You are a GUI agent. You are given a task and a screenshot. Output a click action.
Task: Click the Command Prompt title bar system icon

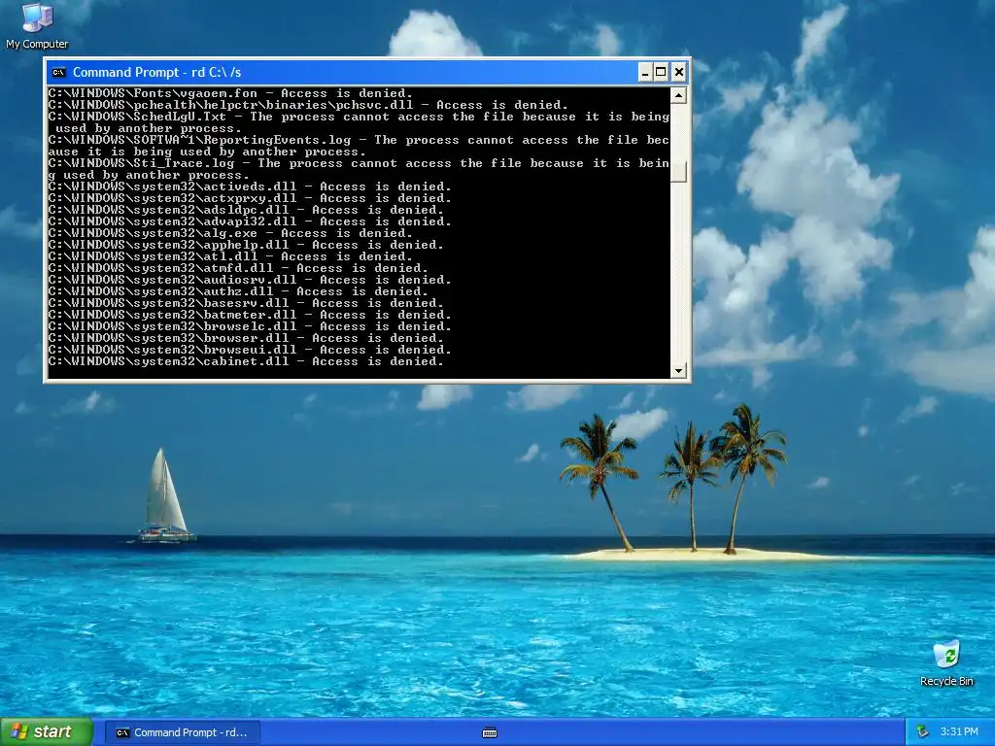tap(58, 72)
